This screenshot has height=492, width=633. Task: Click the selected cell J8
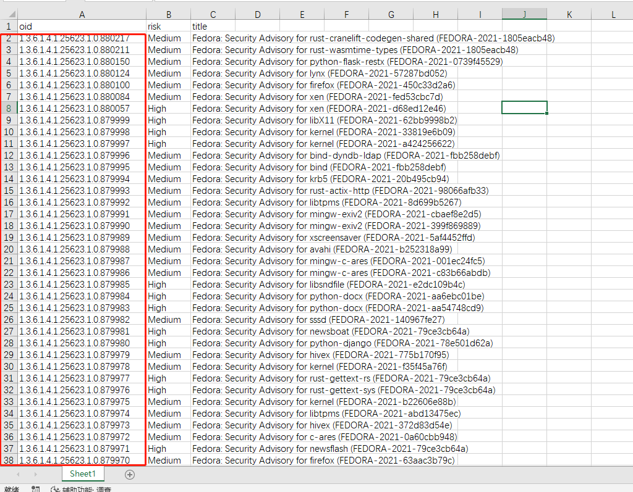coord(524,107)
